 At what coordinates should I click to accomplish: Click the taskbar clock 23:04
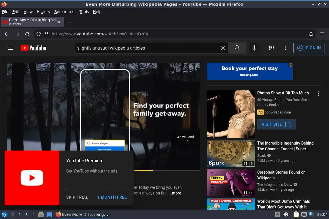click(322, 214)
